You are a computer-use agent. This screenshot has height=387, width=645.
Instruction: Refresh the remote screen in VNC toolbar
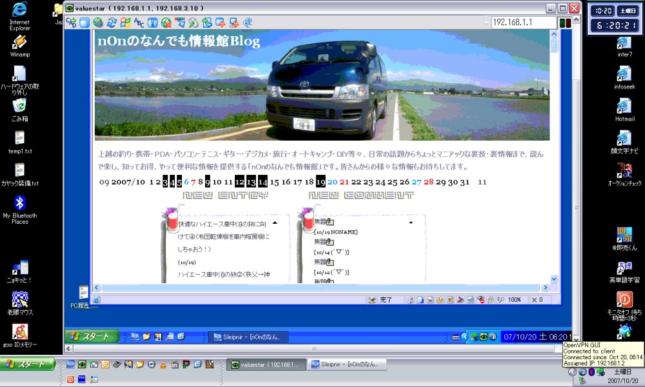tap(112, 22)
